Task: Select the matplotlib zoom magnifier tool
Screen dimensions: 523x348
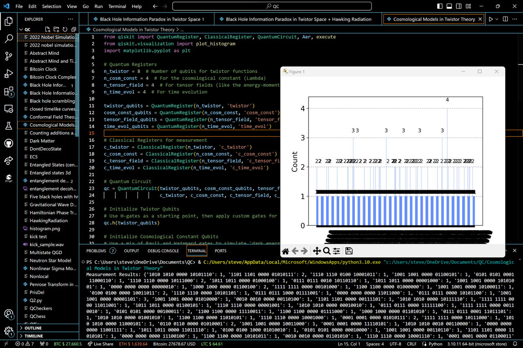Action: pos(326,251)
